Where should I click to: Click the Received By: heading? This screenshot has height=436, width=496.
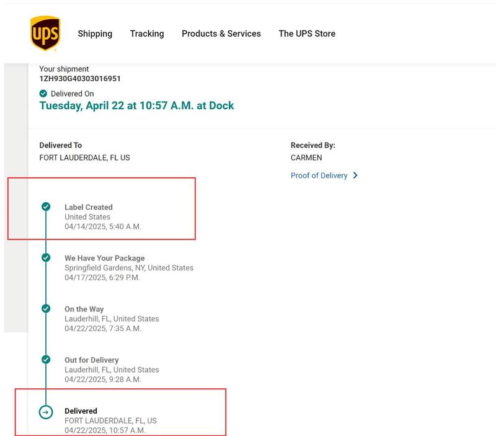point(313,145)
